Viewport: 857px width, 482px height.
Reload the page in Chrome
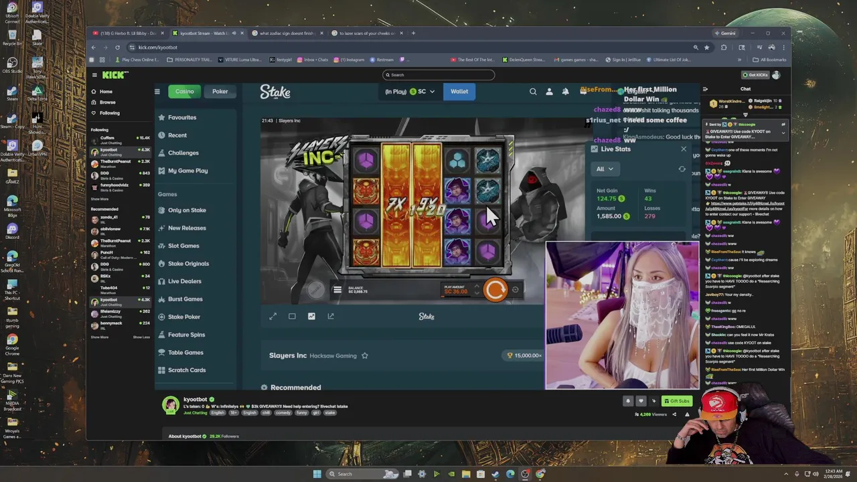117,48
